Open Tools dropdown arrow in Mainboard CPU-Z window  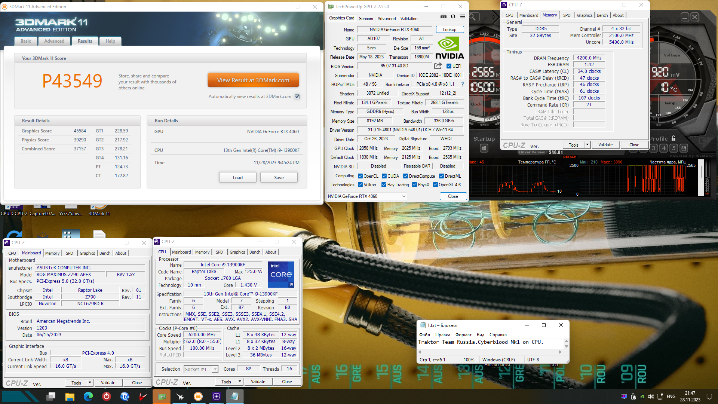pos(90,383)
